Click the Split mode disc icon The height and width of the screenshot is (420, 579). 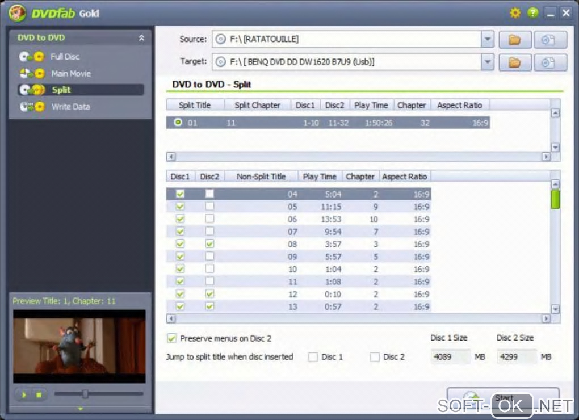[32, 90]
